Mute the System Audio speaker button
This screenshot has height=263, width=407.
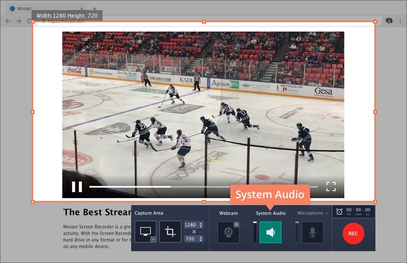(x=270, y=232)
